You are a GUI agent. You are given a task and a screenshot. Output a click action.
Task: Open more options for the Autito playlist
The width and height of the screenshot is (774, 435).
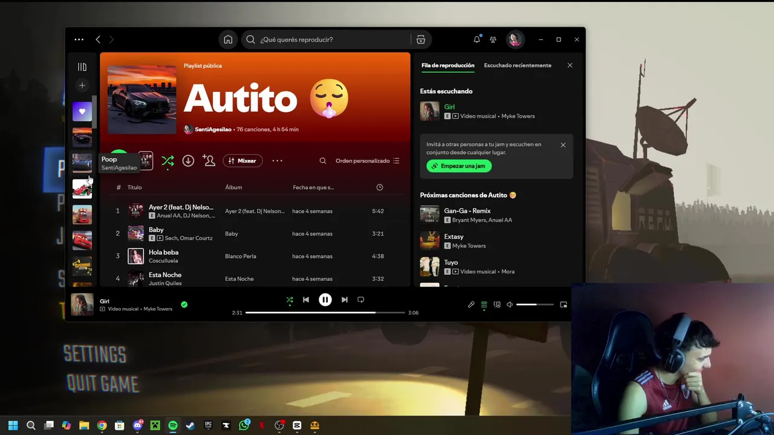(x=277, y=161)
